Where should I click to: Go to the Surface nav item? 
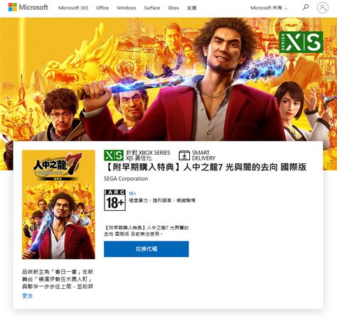pyautogui.click(x=152, y=8)
